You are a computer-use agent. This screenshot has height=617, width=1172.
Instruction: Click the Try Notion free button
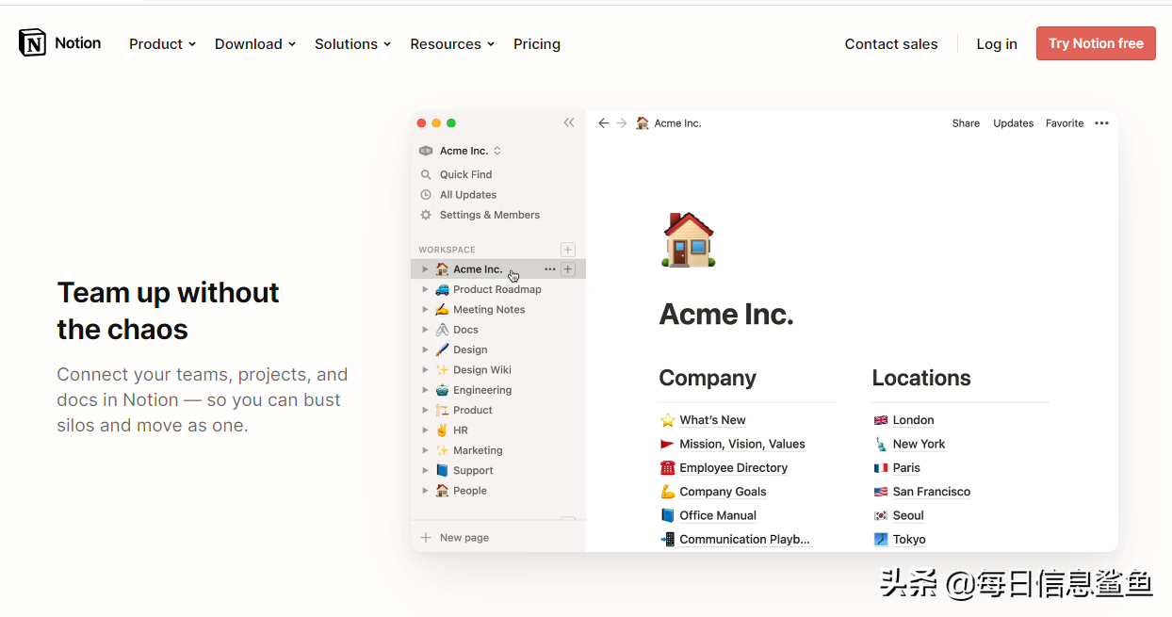pyautogui.click(x=1096, y=43)
